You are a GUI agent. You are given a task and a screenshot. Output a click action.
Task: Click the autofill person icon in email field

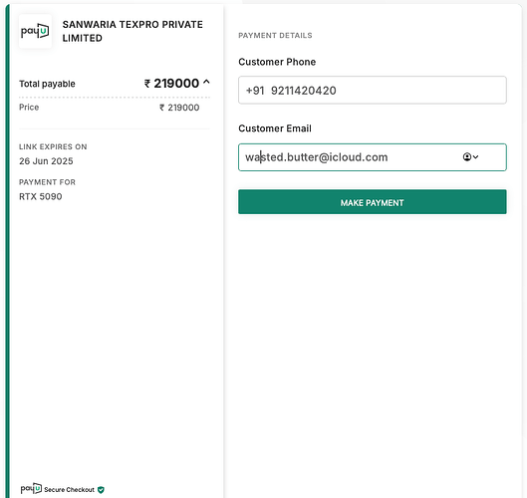point(467,157)
